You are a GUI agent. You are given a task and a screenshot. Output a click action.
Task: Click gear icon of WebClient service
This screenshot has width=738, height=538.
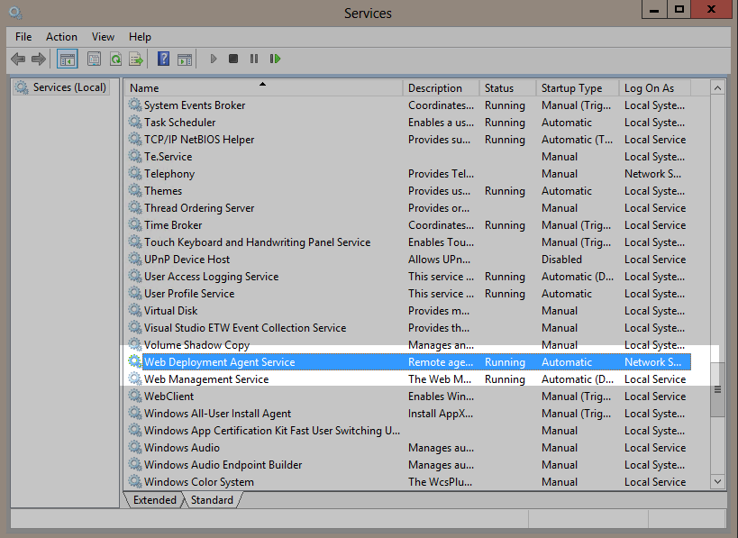pos(135,396)
